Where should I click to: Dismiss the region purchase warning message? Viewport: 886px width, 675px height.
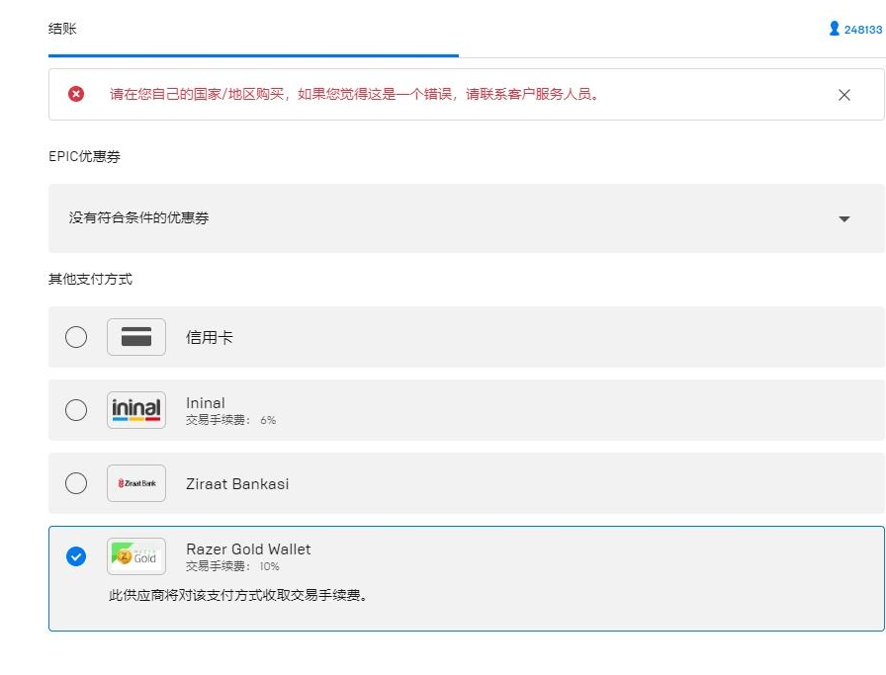[x=844, y=94]
